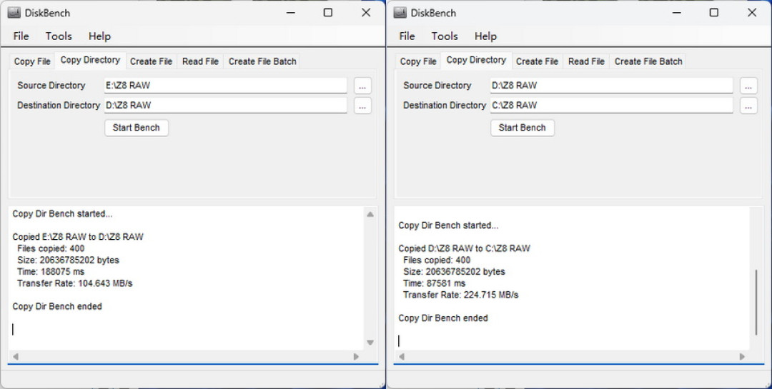Click 'Copied E:\Z8 RAW to D:\Z8 RAW' line

78,237
